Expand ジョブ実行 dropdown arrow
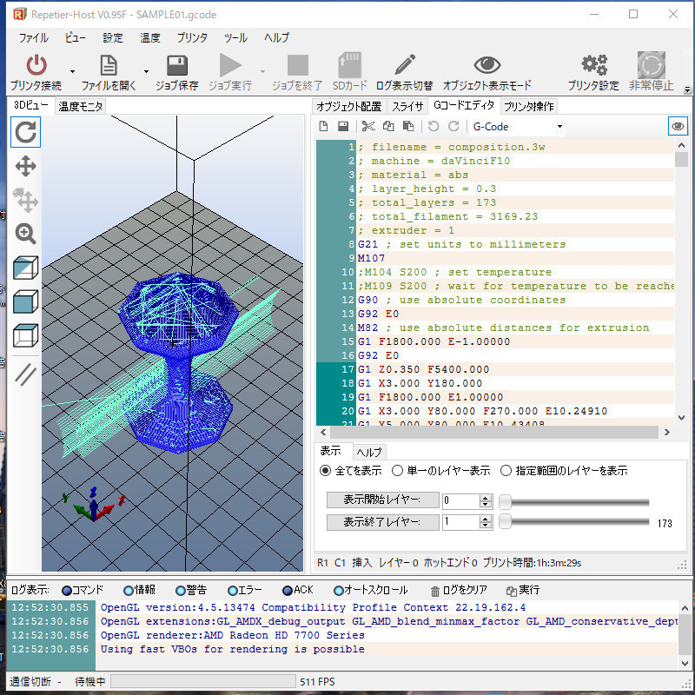This screenshot has width=695, height=695. 263,71
